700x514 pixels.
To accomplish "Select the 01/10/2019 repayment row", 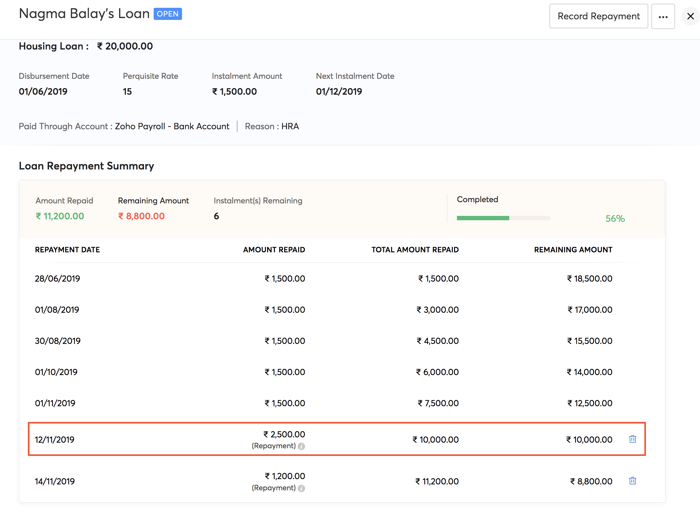I will 56,372.
